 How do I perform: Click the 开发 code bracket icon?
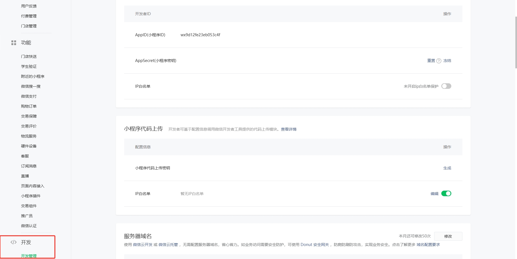point(14,242)
